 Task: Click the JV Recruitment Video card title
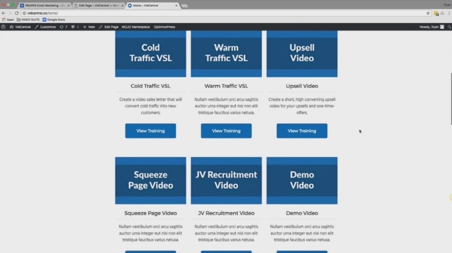coord(227,213)
